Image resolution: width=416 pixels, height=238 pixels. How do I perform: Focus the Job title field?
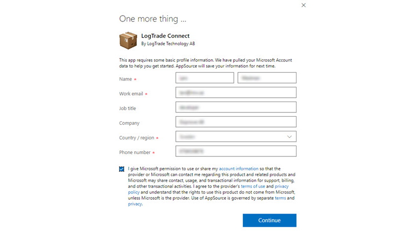coord(236,108)
